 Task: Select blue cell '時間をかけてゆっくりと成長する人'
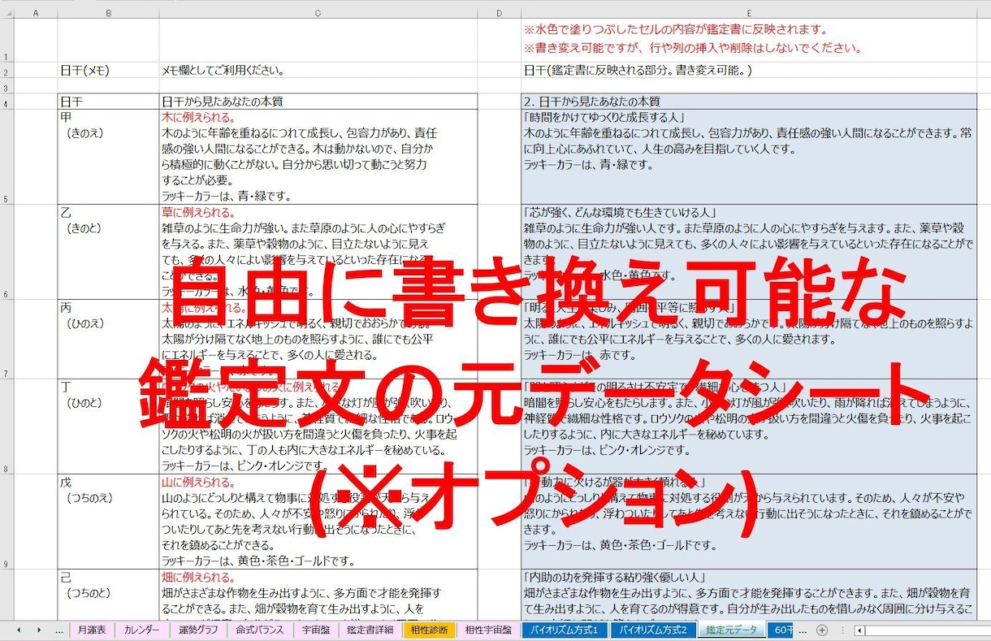click(x=748, y=157)
